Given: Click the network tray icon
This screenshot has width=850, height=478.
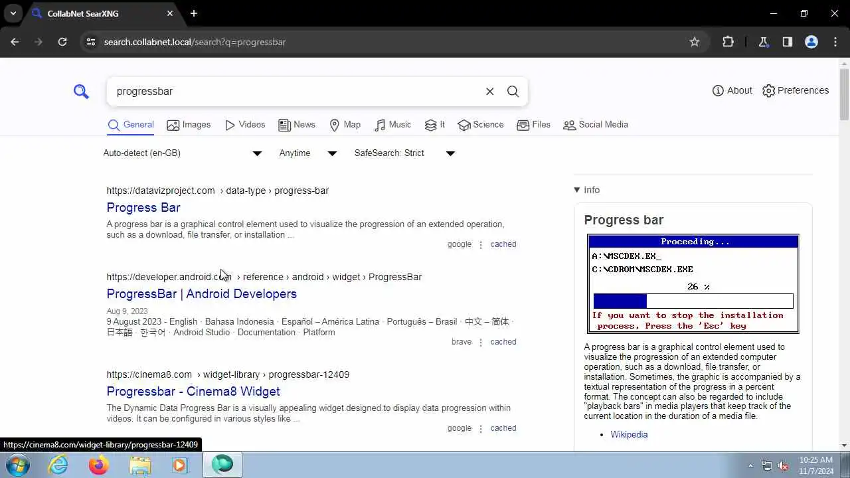Looking at the screenshot, I should point(767,466).
